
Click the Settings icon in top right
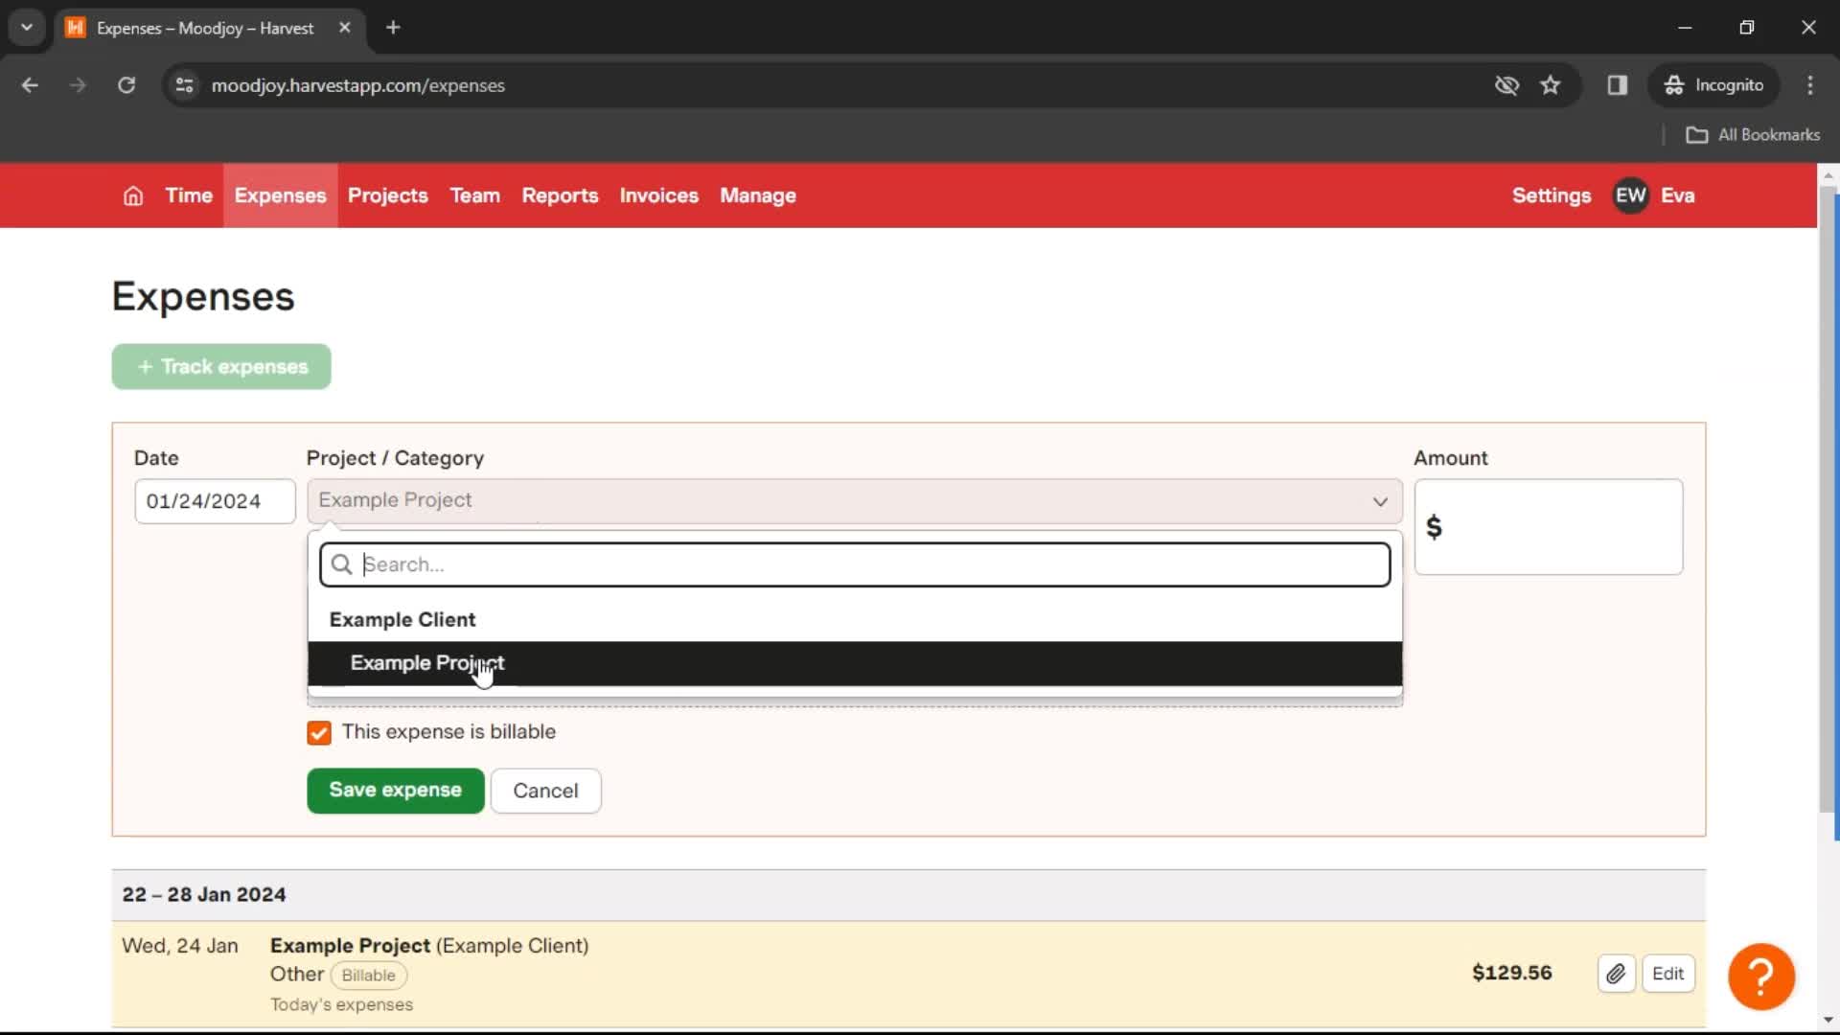[x=1552, y=195]
